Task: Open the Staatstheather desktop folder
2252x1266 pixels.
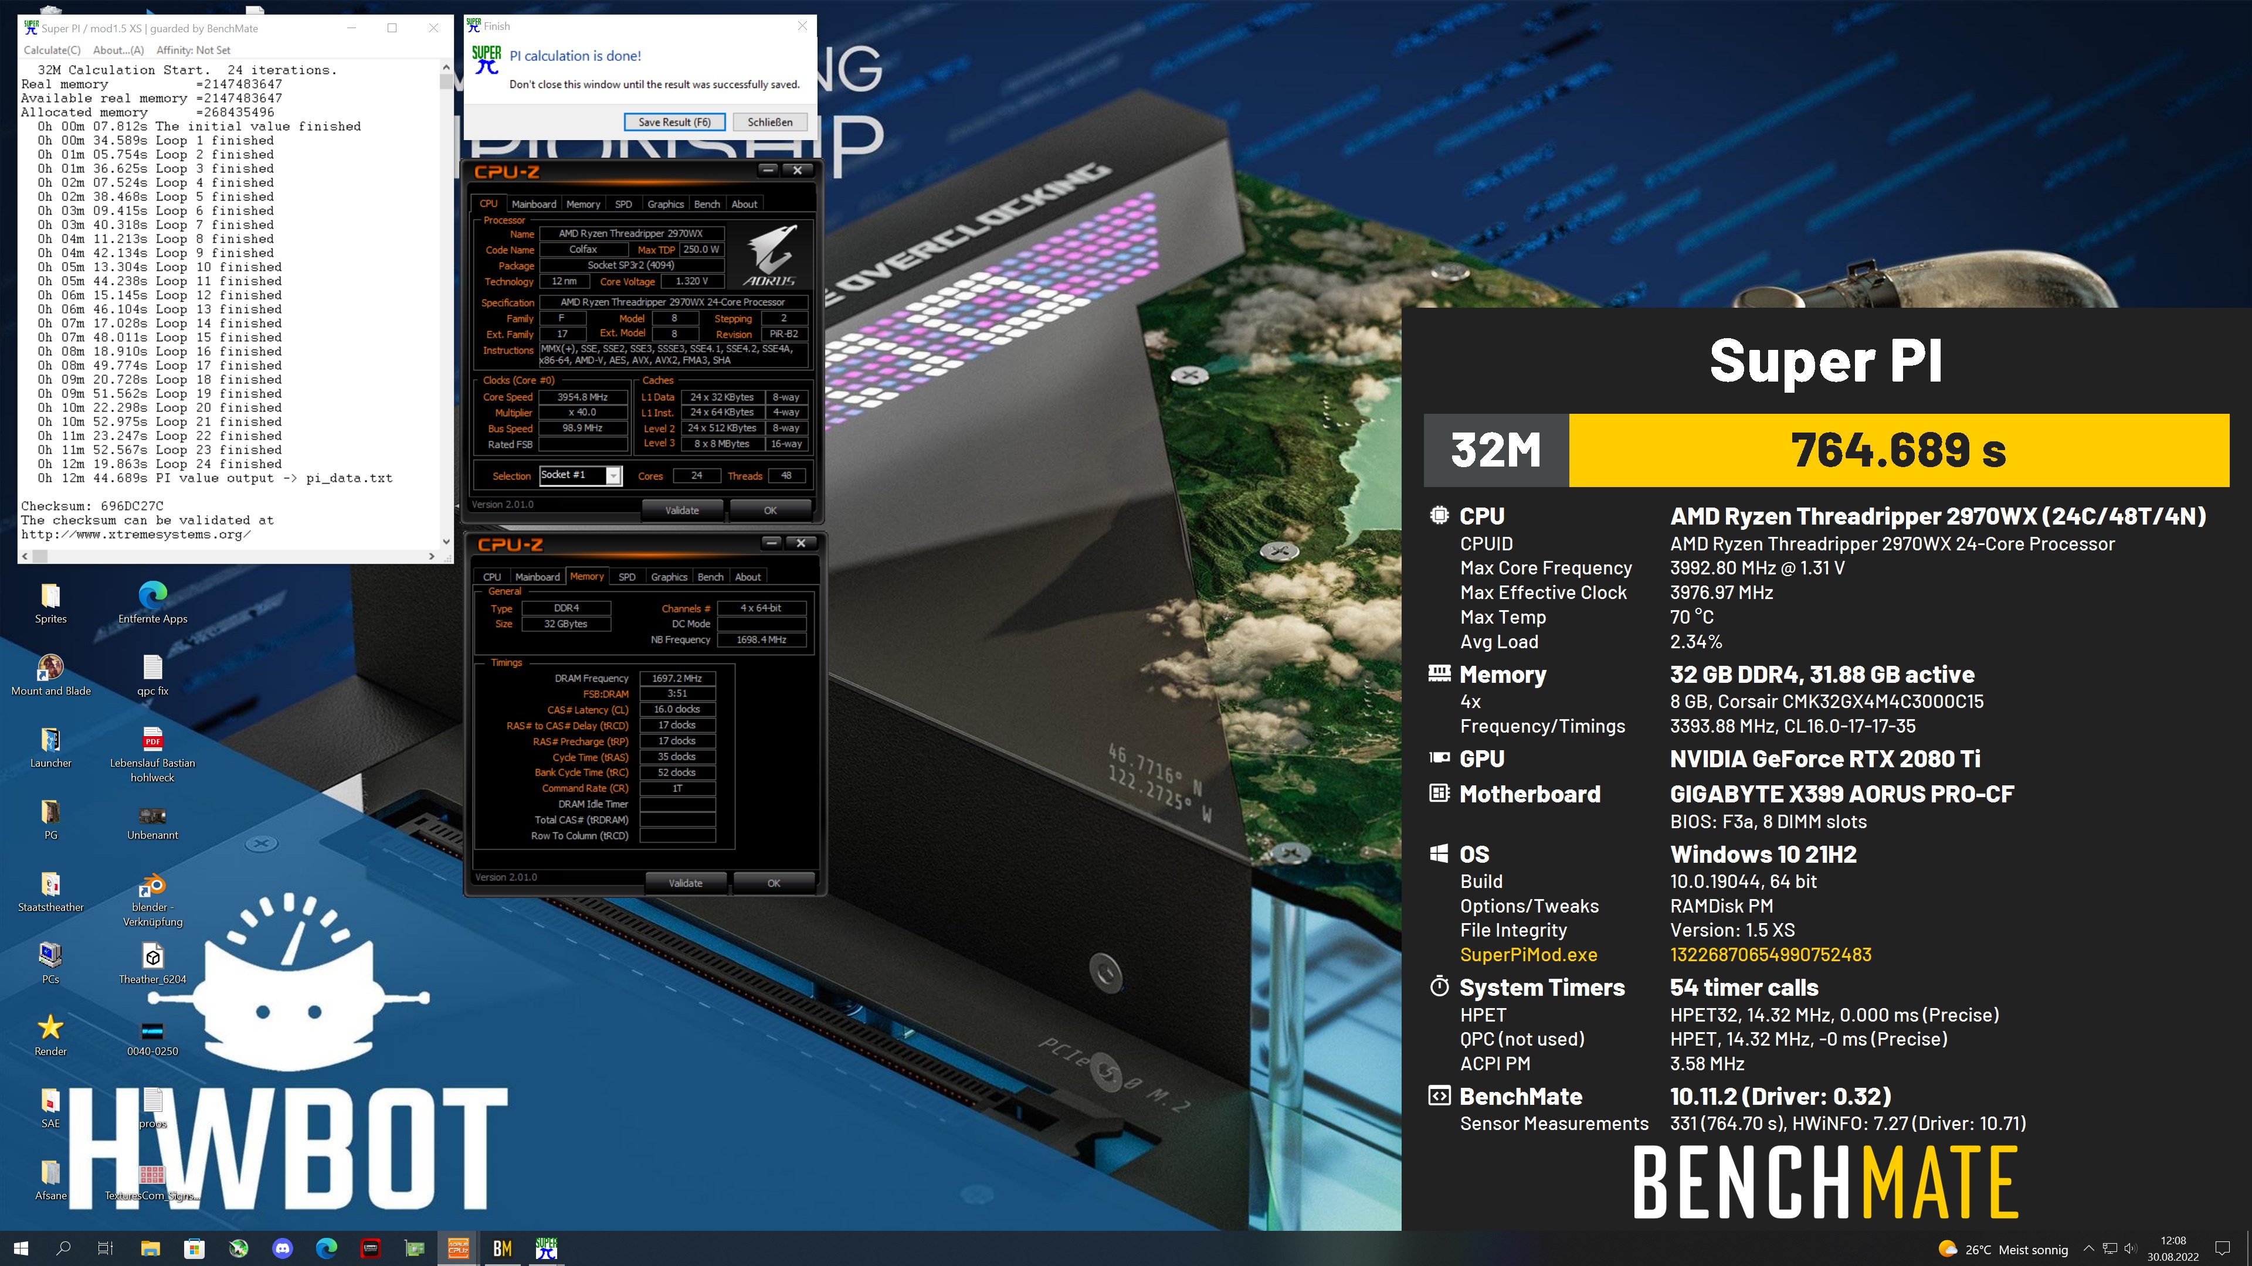Action: (x=50, y=891)
